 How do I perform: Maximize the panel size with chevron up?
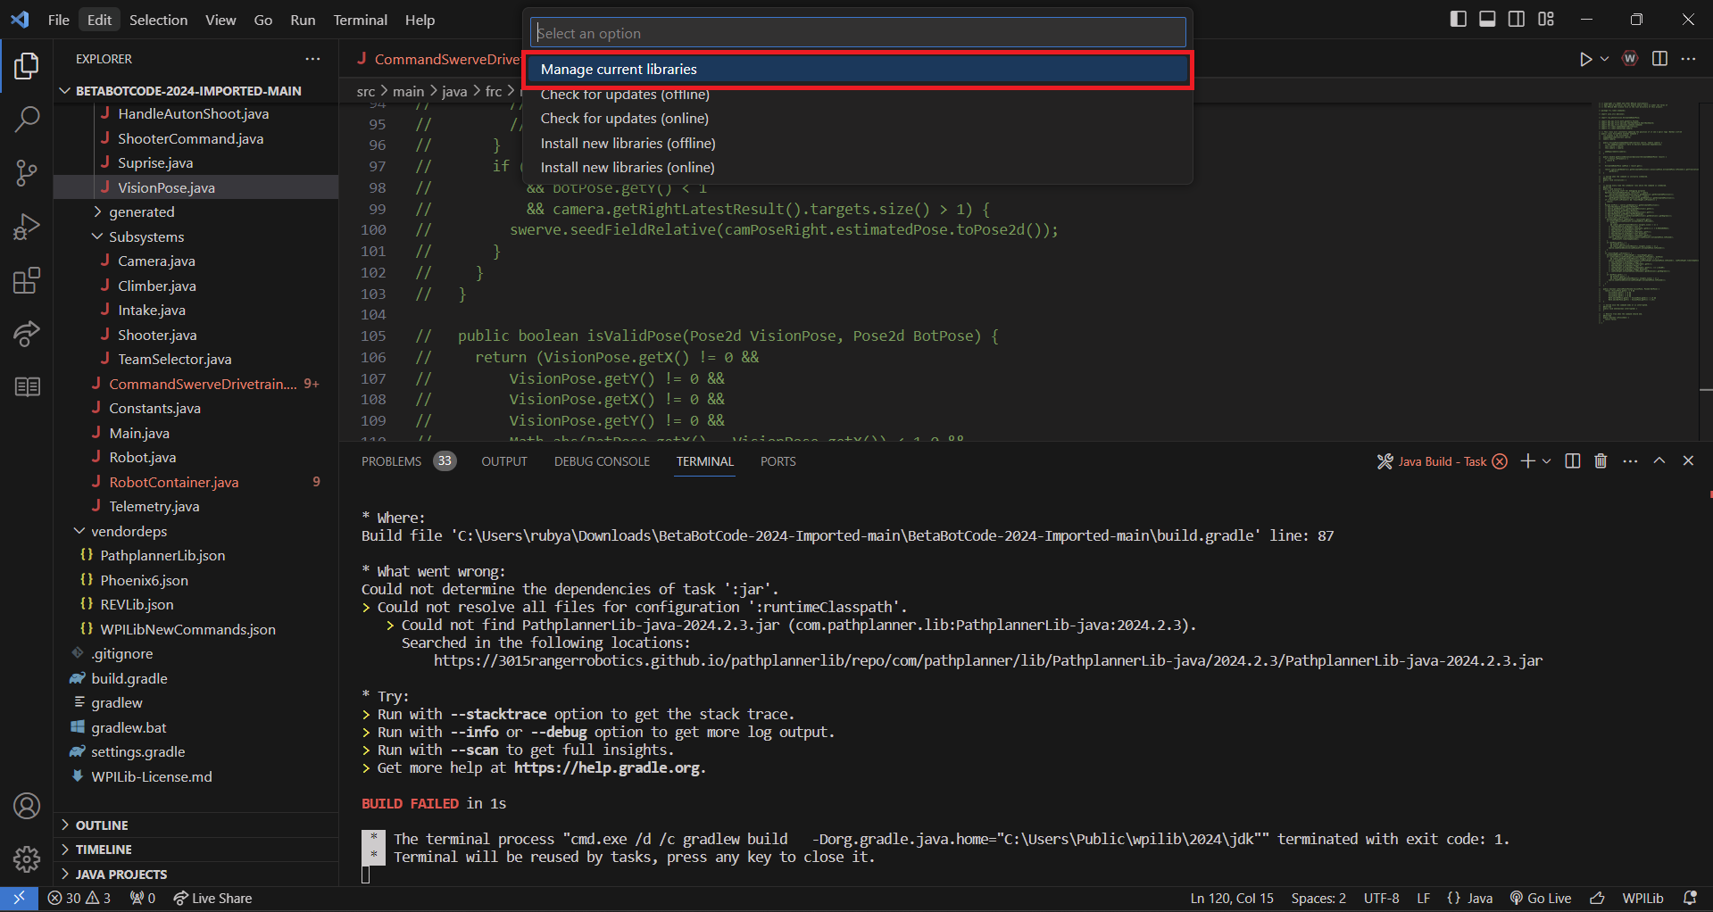click(x=1659, y=461)
